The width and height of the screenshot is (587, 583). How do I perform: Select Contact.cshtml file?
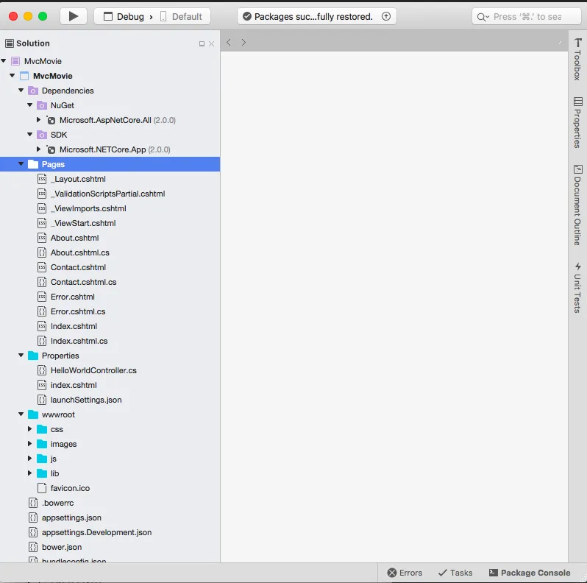pos(78,267)
